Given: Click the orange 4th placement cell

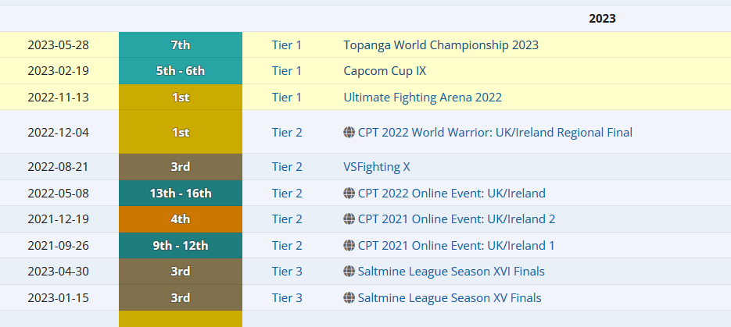Looking at the screenshot, I should pyautogui.click(x=181, y=219).
